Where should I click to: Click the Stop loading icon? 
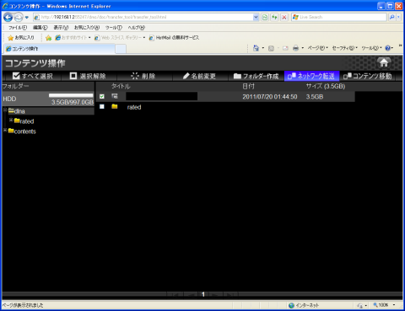284,17
